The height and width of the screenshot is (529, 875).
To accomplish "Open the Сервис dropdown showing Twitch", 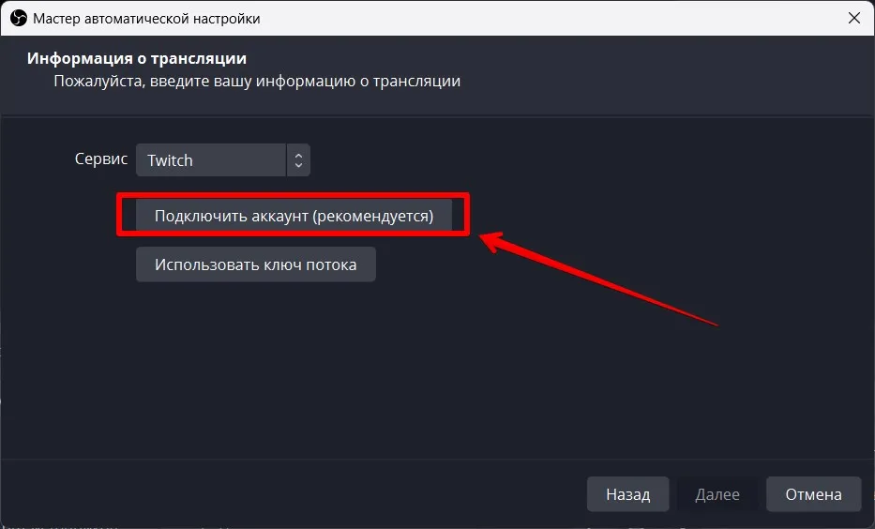I will [222, 160].
